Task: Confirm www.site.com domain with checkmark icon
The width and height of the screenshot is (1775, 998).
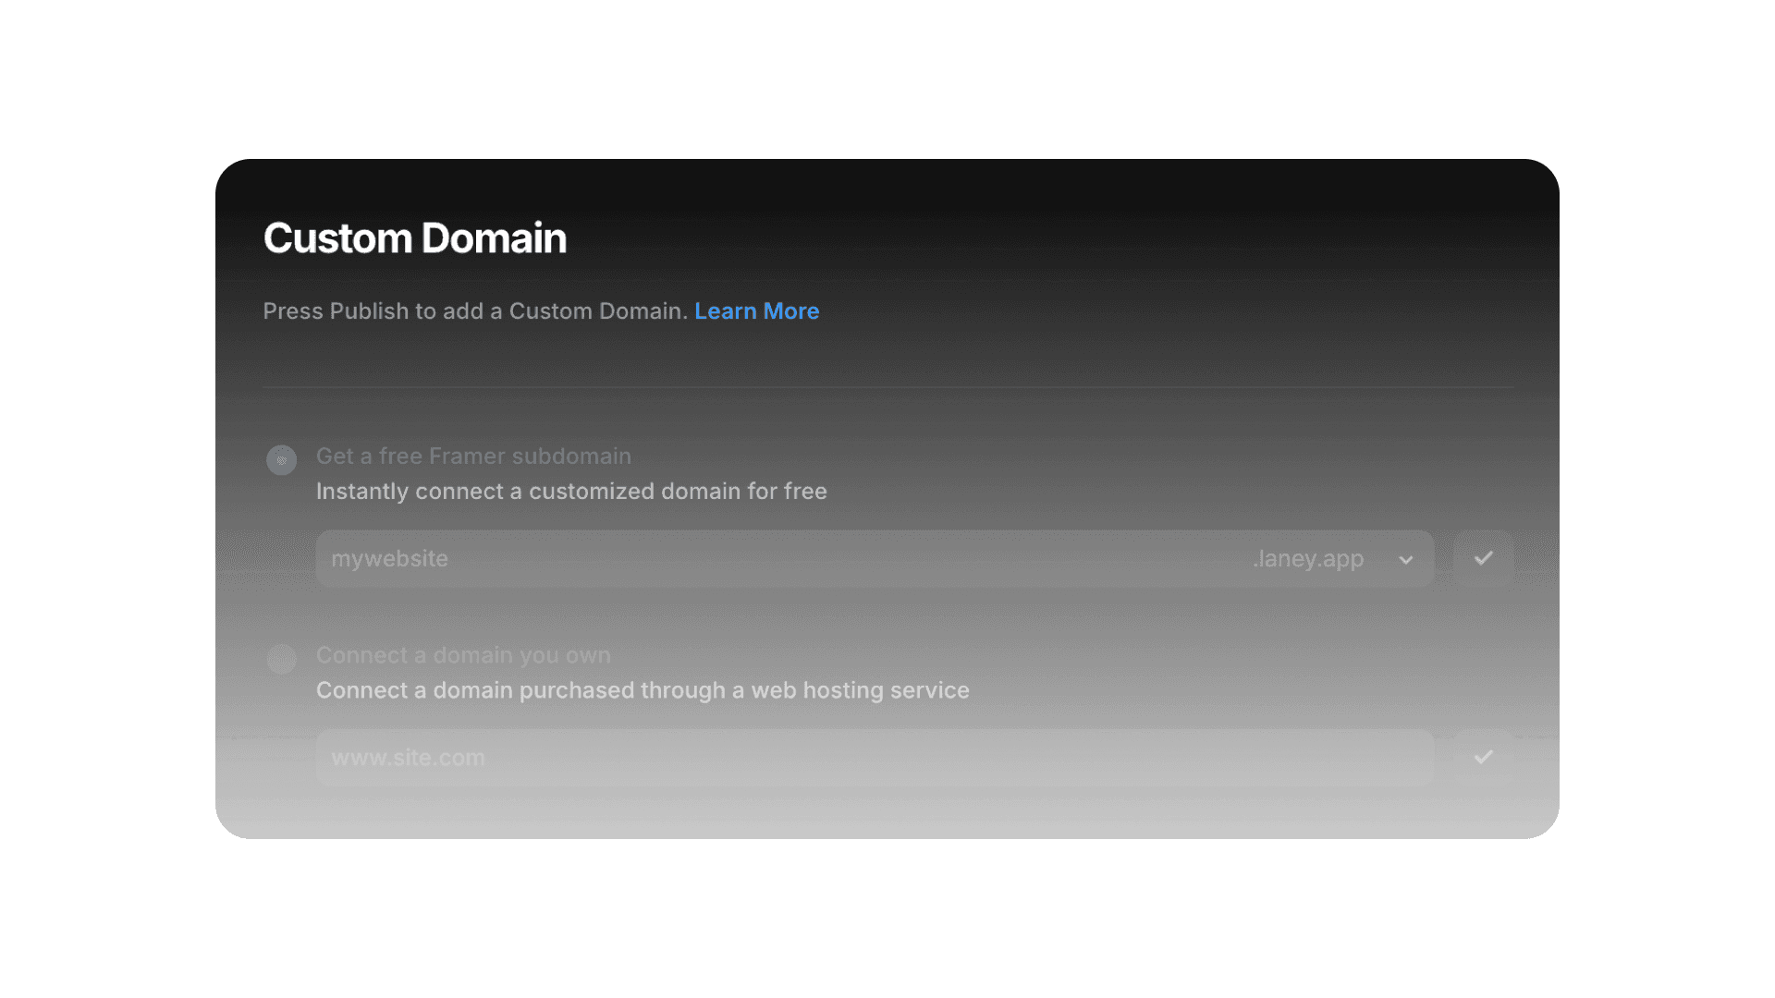Action: tap(1483, 758)
